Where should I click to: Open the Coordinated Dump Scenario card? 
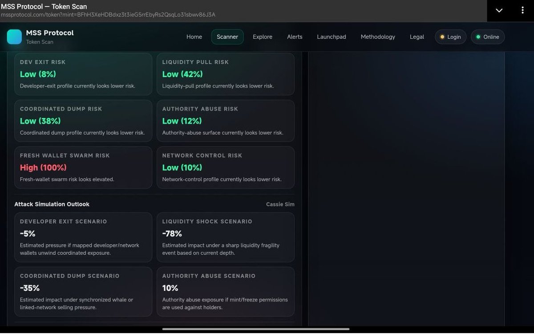(x=83, y=292)
